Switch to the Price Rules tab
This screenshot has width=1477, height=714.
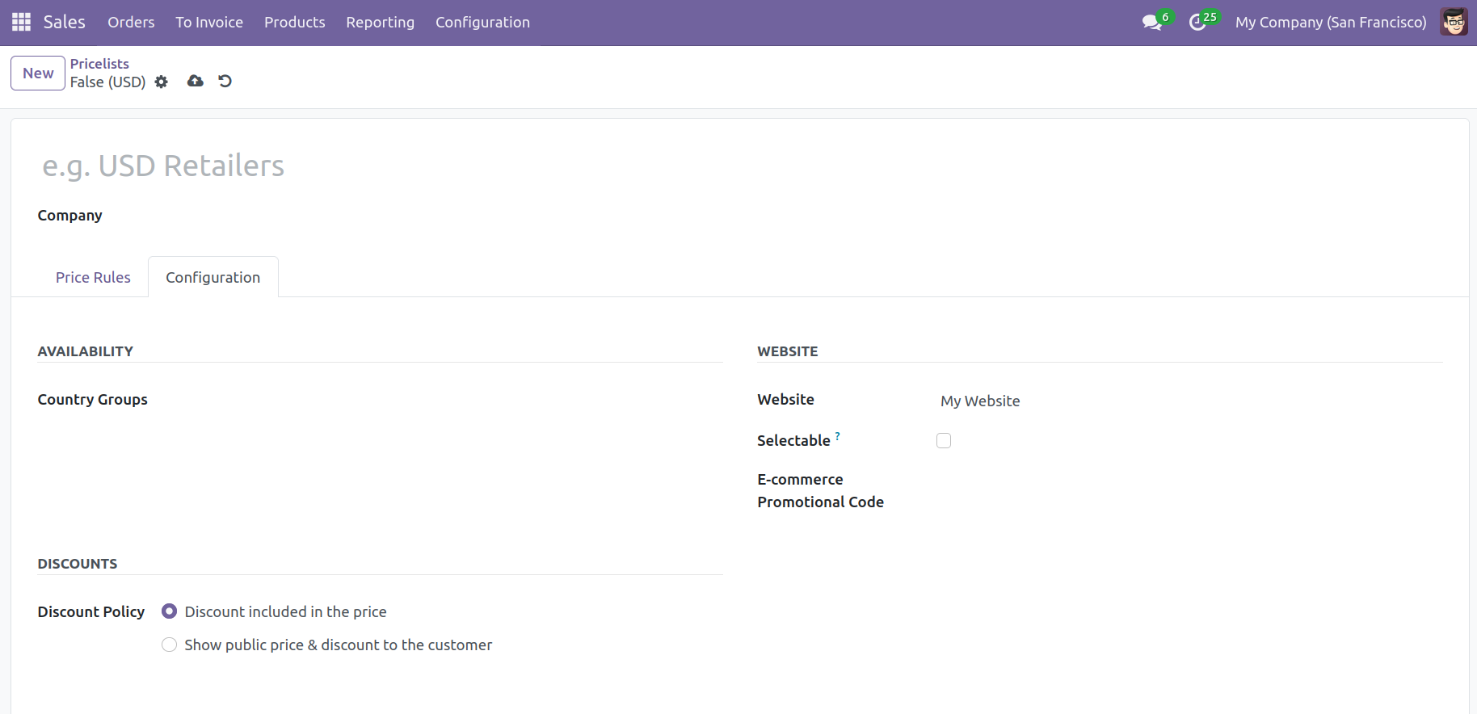(93, 277)
